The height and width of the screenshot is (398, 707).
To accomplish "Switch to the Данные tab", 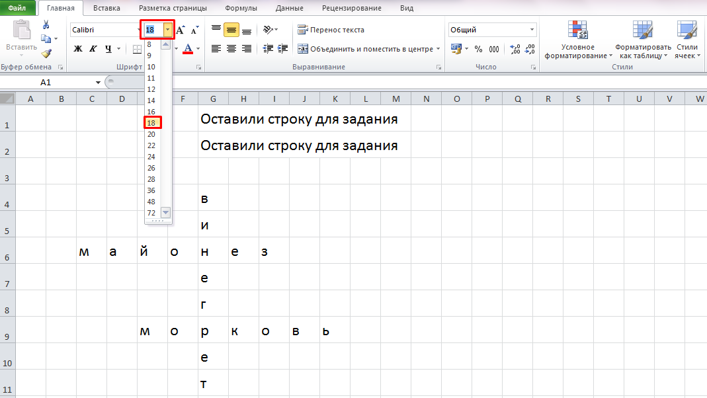I will pyautogui.click(x=290, y=8).
